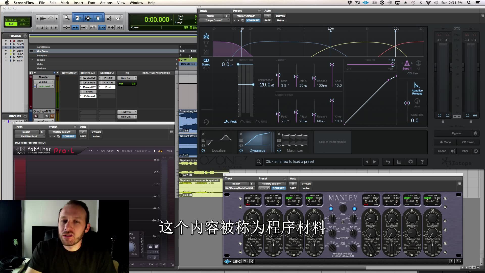
Task: Open the TRACKS list dropdown menu
Action: click(25, 36)
